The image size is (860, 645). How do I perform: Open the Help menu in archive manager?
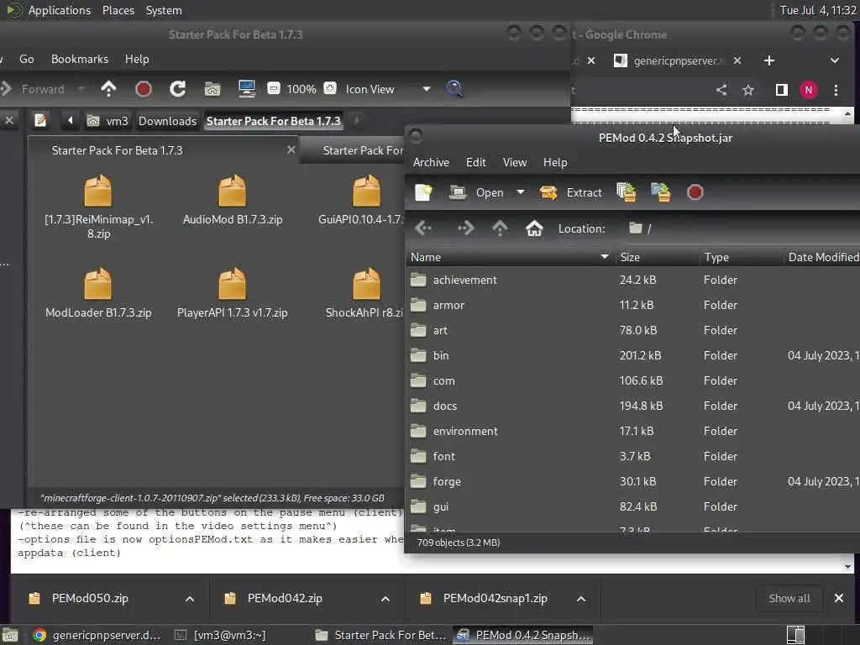tap(554, 162)
